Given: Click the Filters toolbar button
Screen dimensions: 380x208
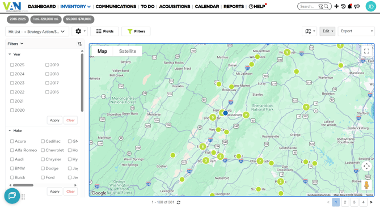Looking at the screenshot, I should pyautogui.click(x=136, y=31).
